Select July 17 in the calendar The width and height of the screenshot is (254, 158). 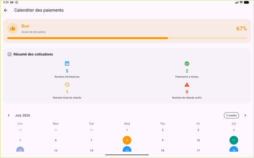198,150
